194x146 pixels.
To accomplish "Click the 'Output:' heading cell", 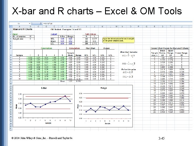I will [x=54, y=34].
